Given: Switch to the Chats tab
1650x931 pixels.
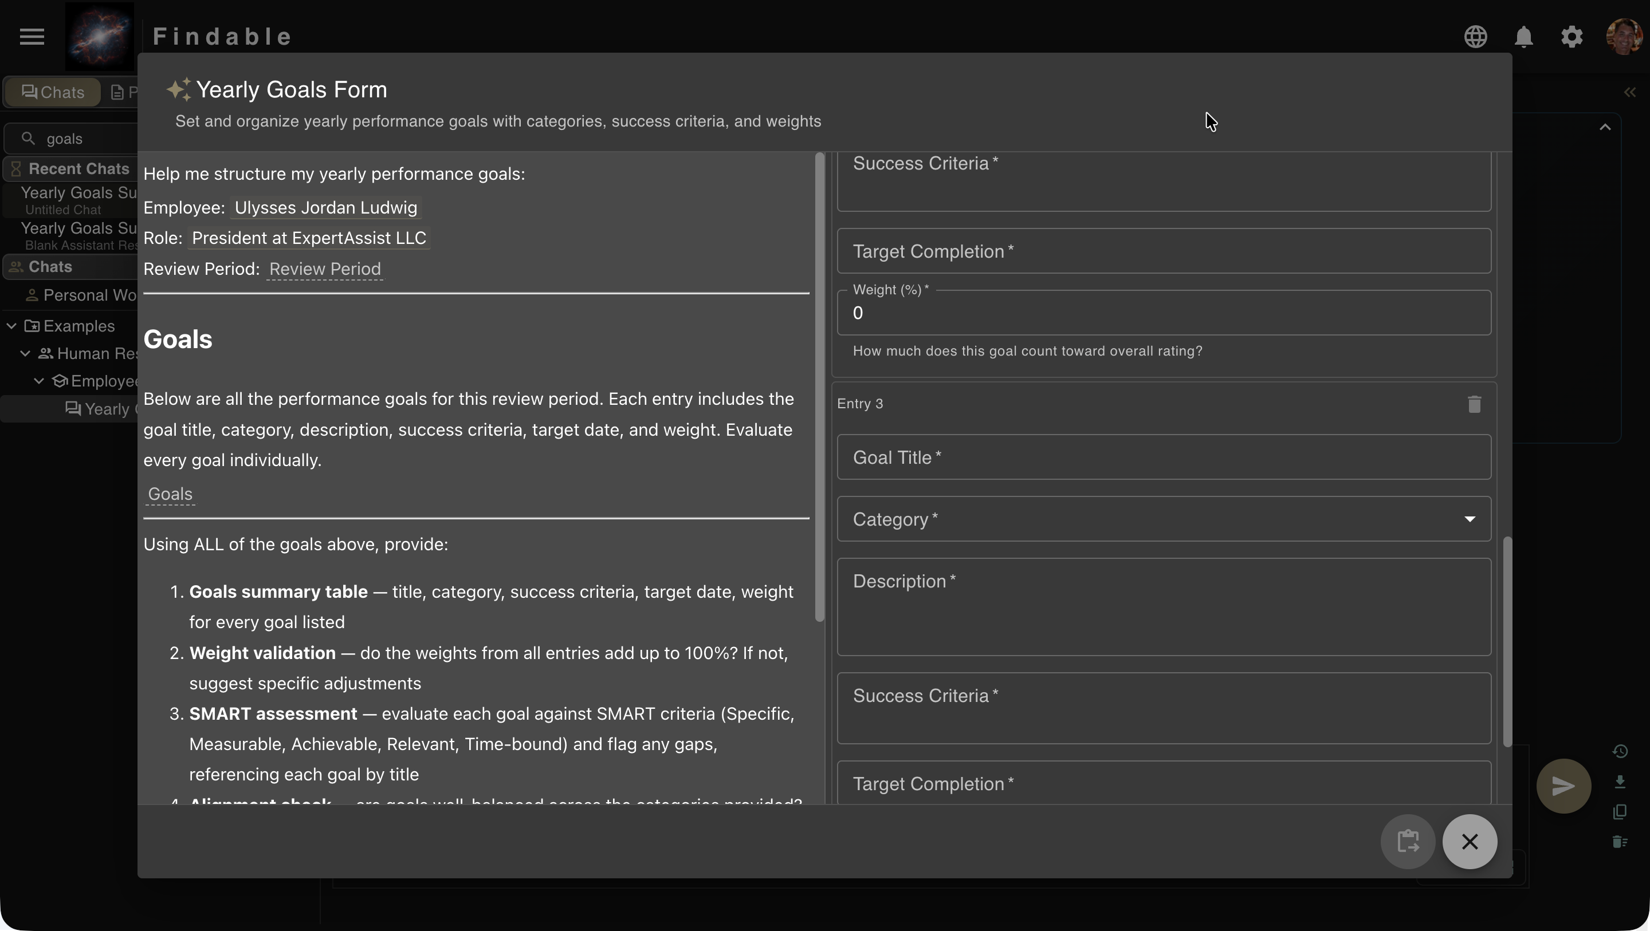Looking at the screenshot, I should 51,92.
